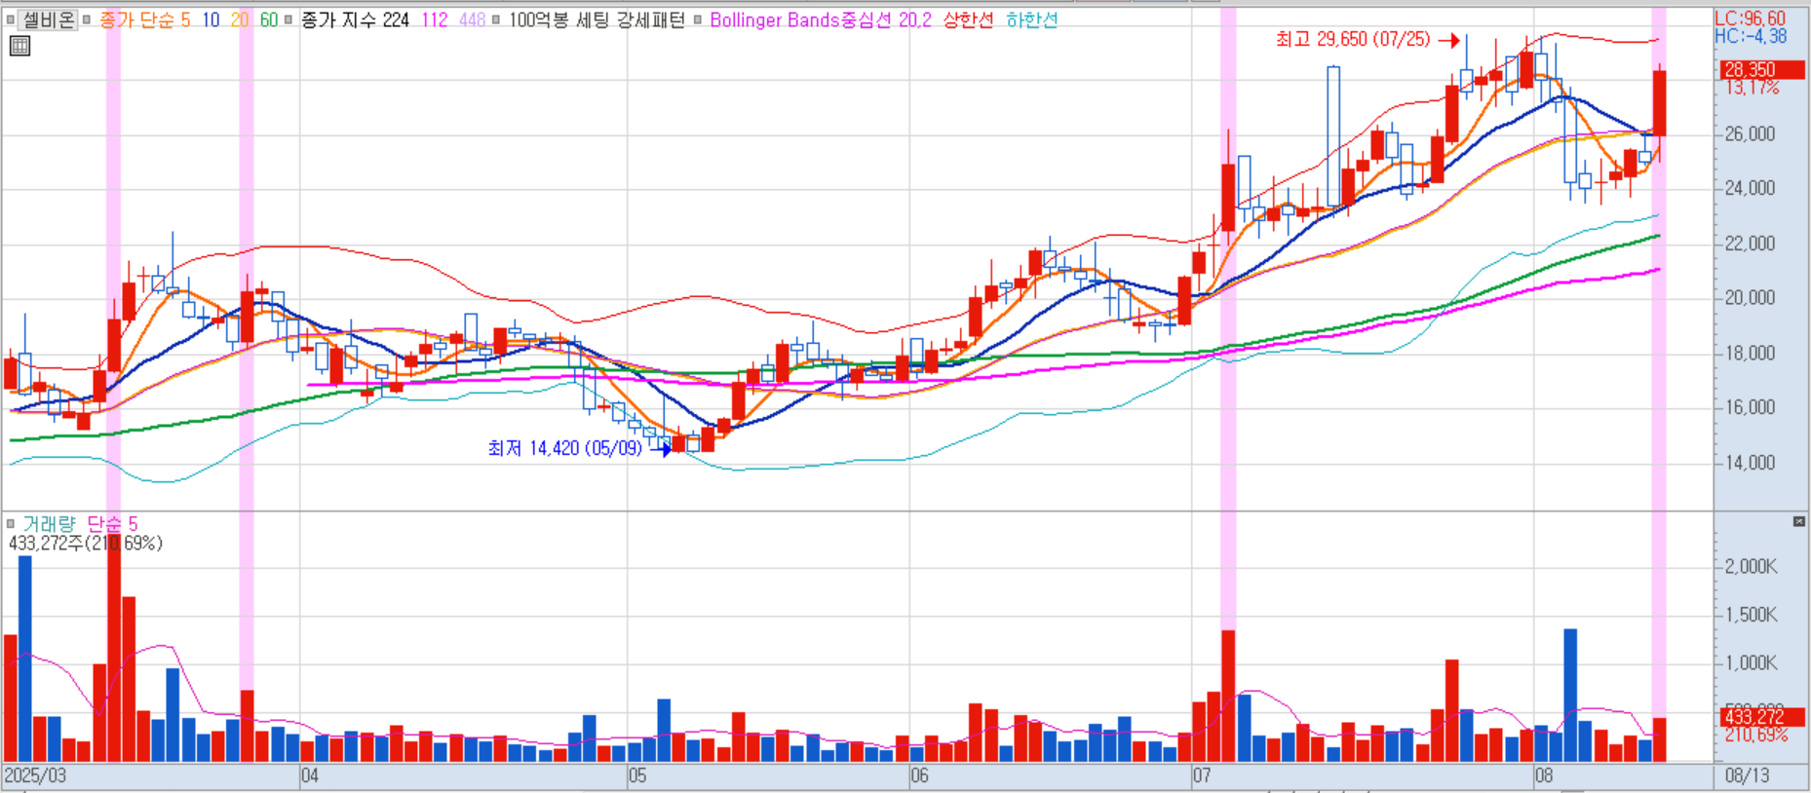
Task: Click the 셀비온 stock name button
Action: (48, 19)
